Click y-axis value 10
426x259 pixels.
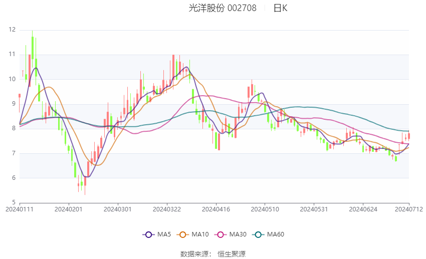12,79
